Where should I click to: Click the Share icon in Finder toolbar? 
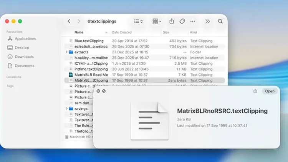[172, 22]
